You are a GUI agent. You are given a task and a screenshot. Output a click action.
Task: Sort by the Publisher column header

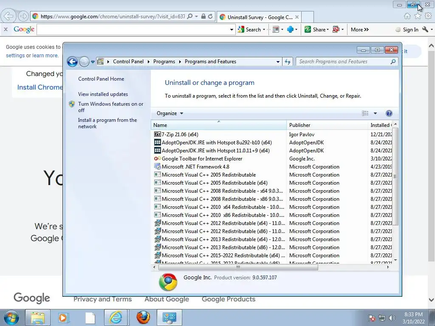pyautogui.click(x=327, y=125)
